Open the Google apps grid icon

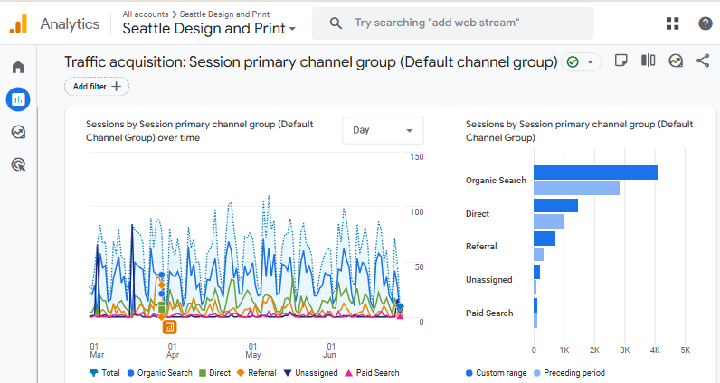click(672, 23)
